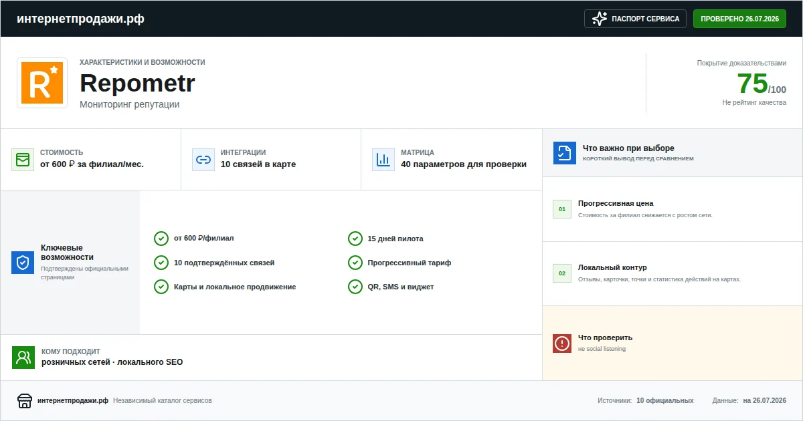Screen dimensions: 803x421
Task: Click the store icon in the footer
Action: pyautogui.click(x=25, y=401)
